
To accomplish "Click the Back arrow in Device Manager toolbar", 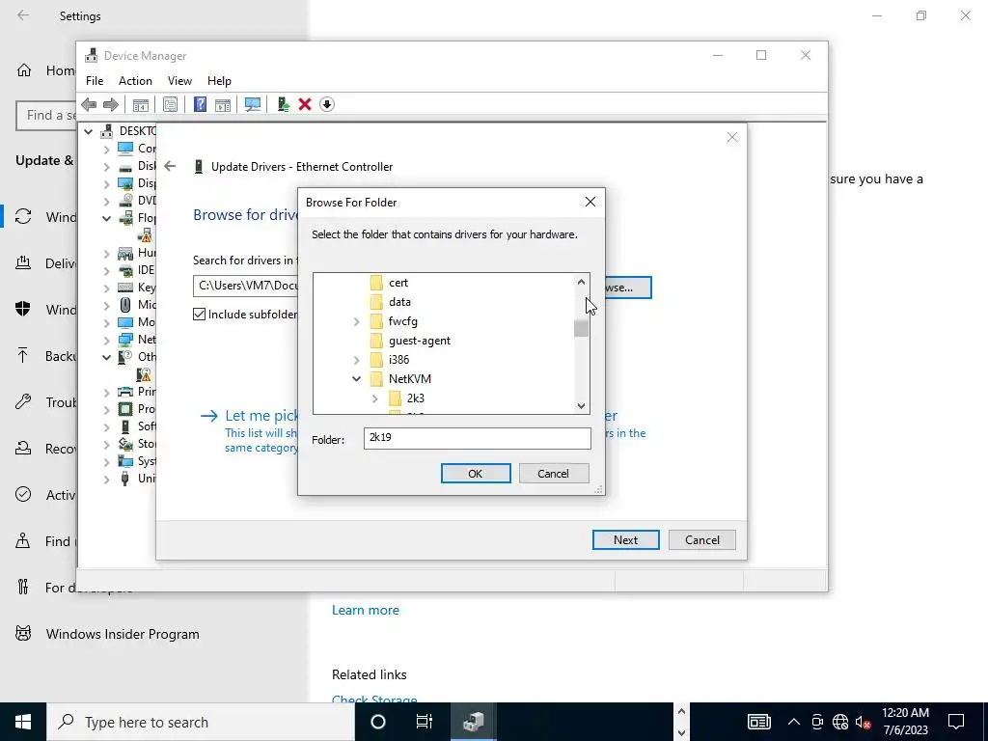I will click(89, 104).
